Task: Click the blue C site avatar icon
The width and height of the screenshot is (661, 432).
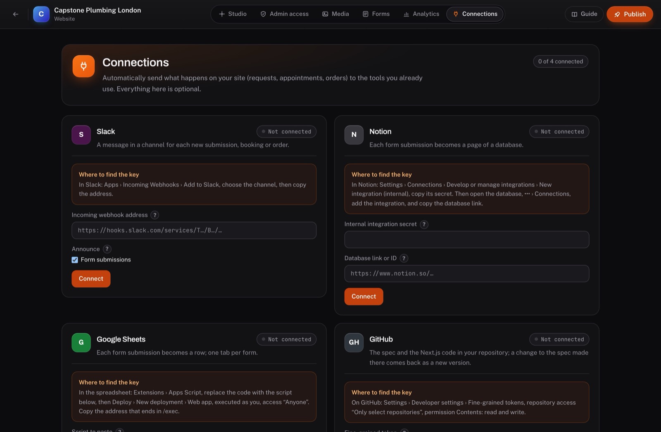Action: [x=41, y=14]
